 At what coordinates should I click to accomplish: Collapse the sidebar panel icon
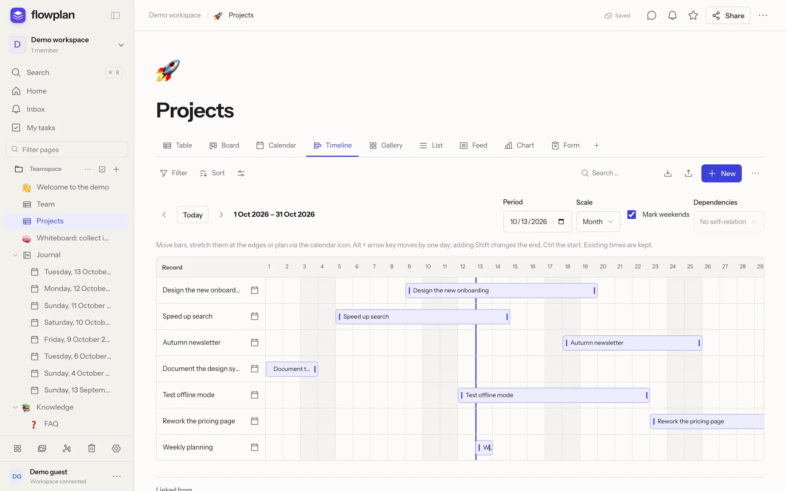pos(115,15)
